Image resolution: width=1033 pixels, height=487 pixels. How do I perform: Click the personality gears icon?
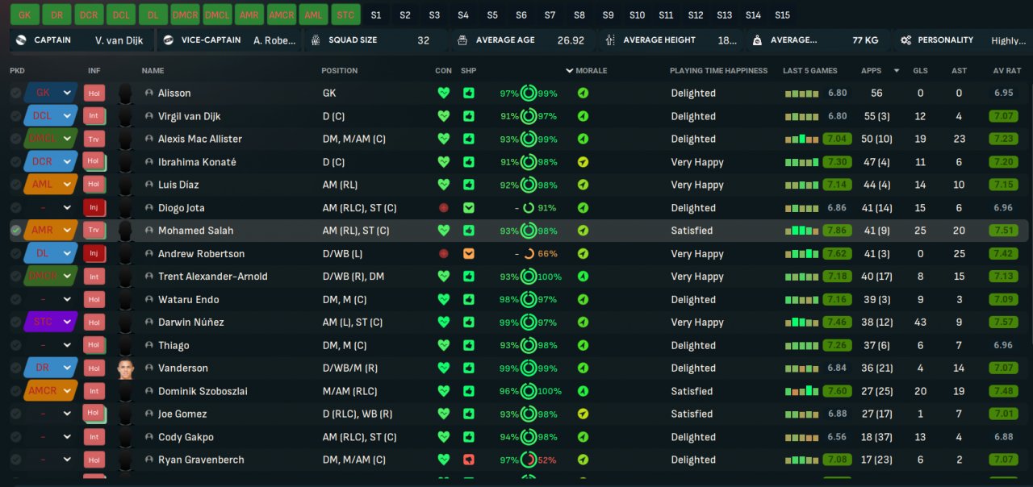(905, 40)
